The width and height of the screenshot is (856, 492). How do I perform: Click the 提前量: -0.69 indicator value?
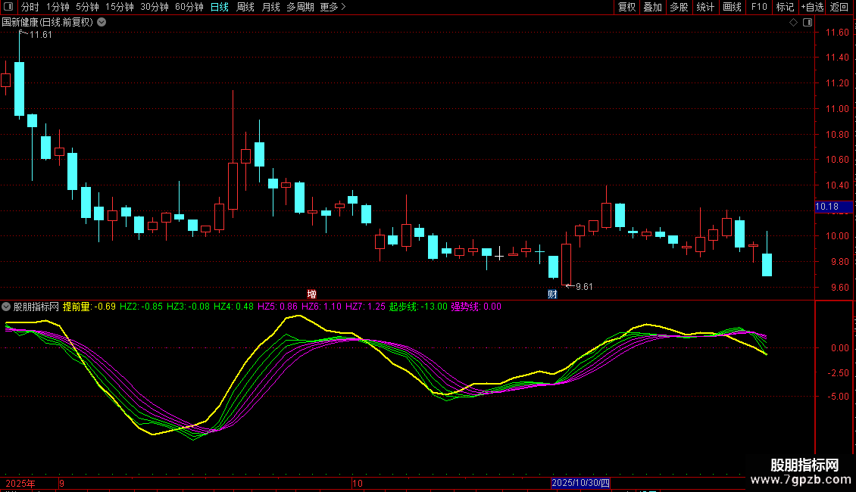tap(89, 307)
